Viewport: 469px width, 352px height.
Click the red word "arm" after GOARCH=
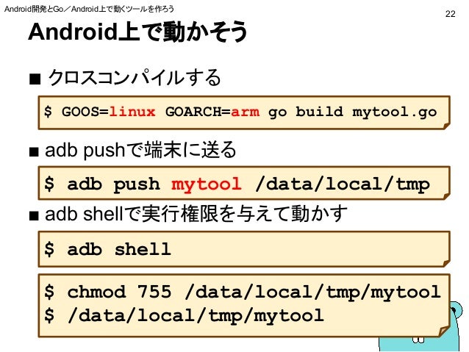[x=245, y=112]
